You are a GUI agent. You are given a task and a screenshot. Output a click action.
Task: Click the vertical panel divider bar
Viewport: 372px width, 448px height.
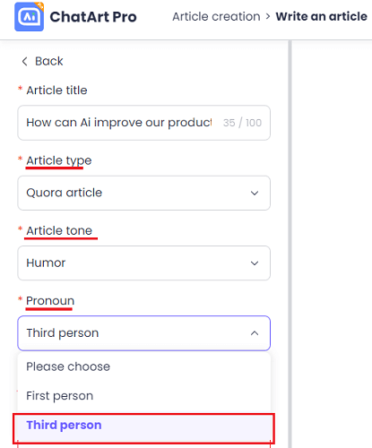[x=290, y=244]
